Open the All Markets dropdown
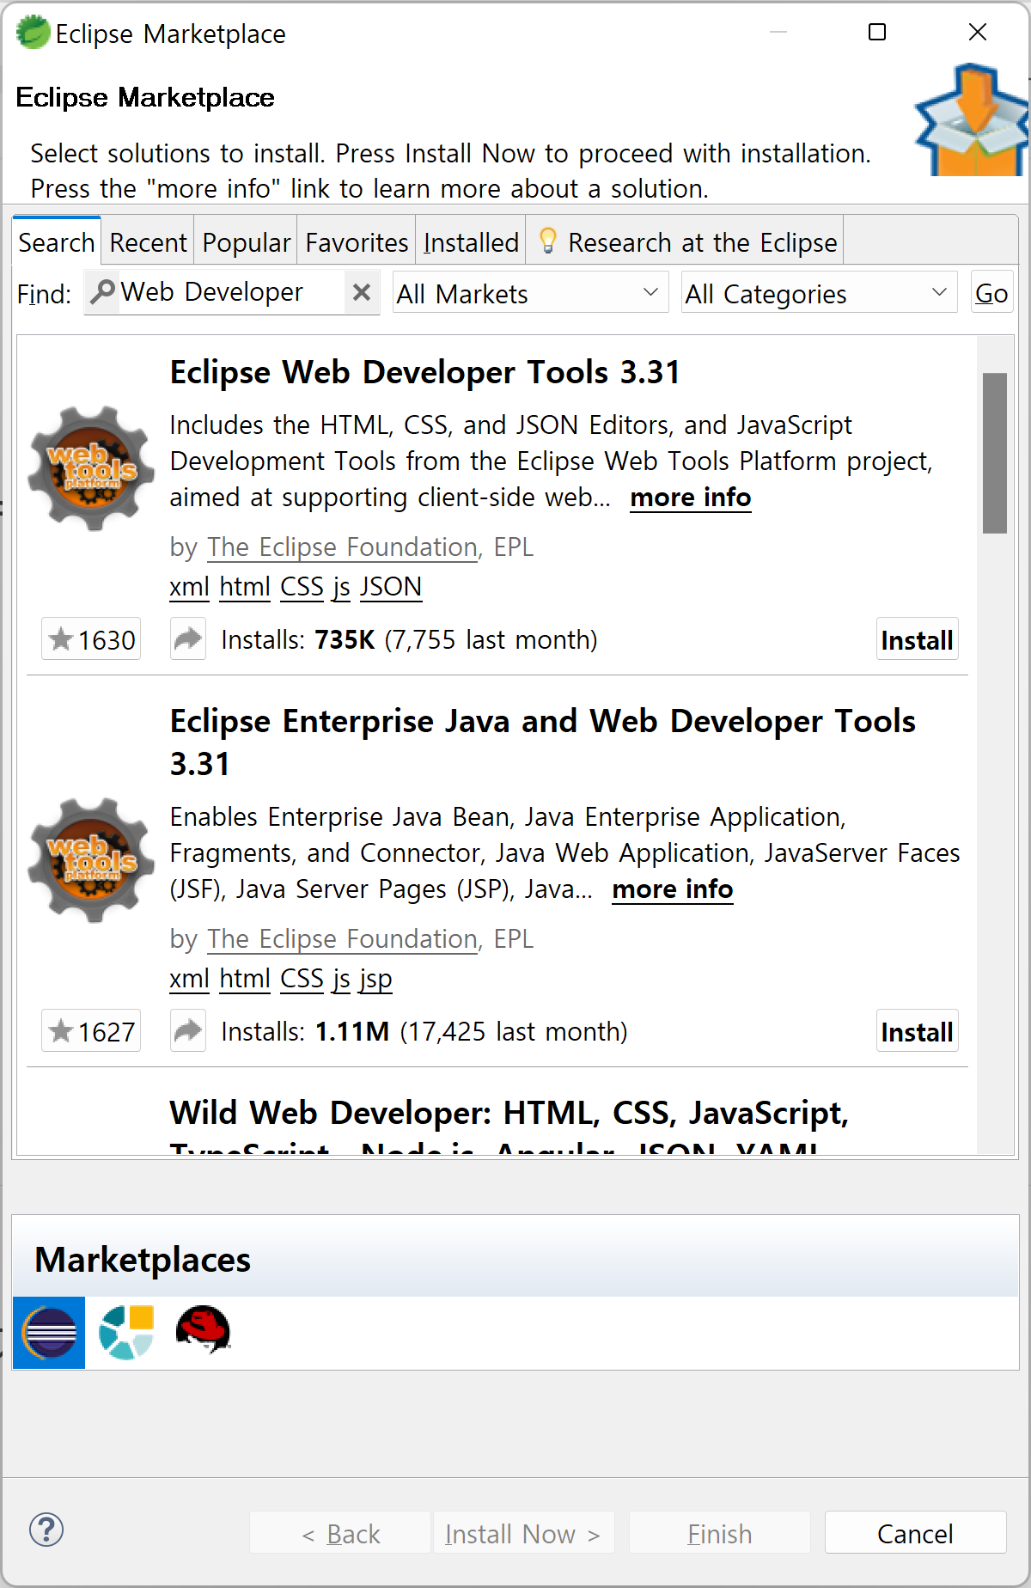The height and width of the screenshot is (1588, 1031). pyautogui.click(x=530, y=293)
